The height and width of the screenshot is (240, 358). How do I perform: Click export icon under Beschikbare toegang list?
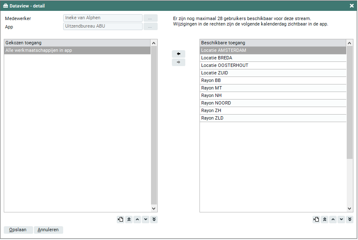point(316,220)
